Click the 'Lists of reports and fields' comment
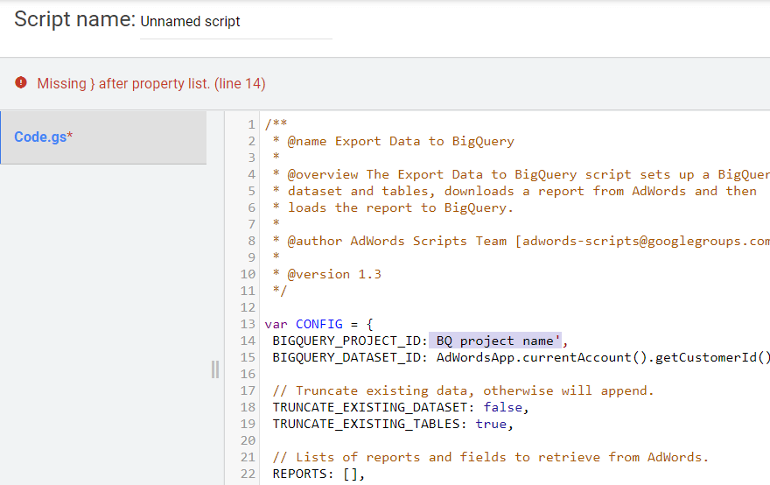This screenshot has height=485, width=770. (x=491, y=458)
